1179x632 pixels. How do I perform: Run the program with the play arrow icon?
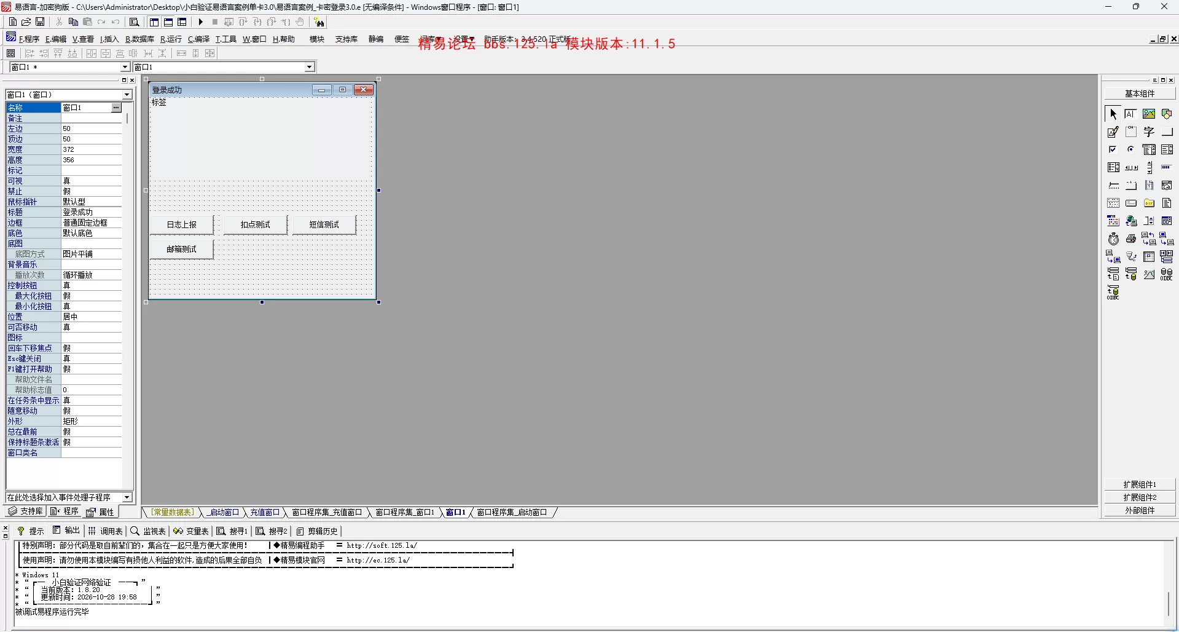click(x=200, y=22)
